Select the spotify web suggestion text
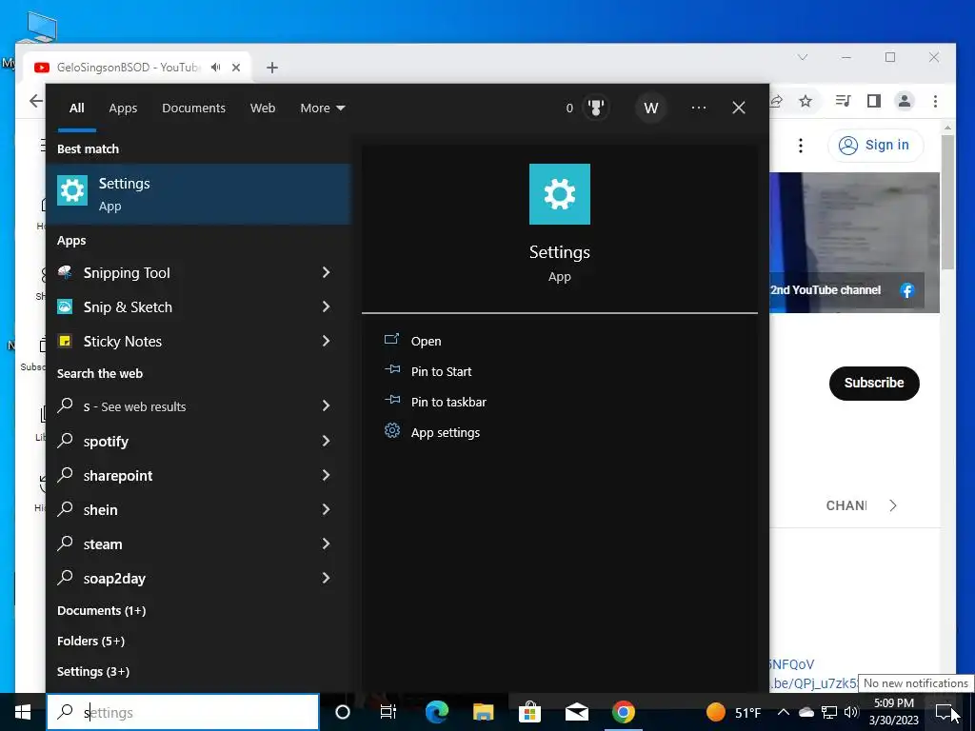This screenshot has height=731, width=975. click(106, 442)
